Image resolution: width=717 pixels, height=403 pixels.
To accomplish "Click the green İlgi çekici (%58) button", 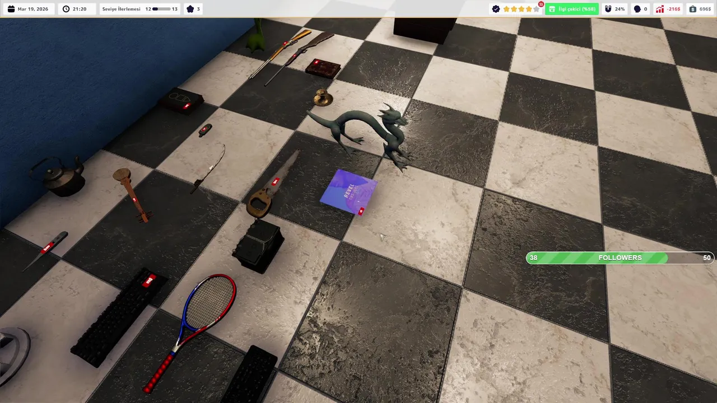I will coord(572,9).
